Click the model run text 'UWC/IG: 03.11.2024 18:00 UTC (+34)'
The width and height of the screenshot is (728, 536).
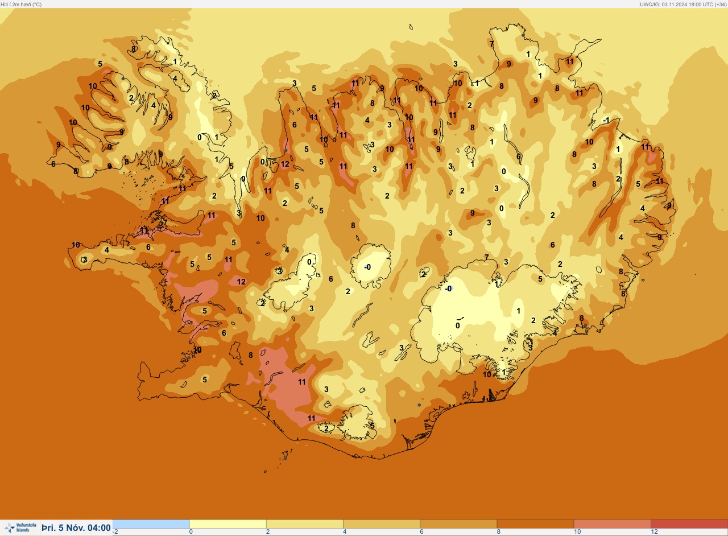coord(682,4)
